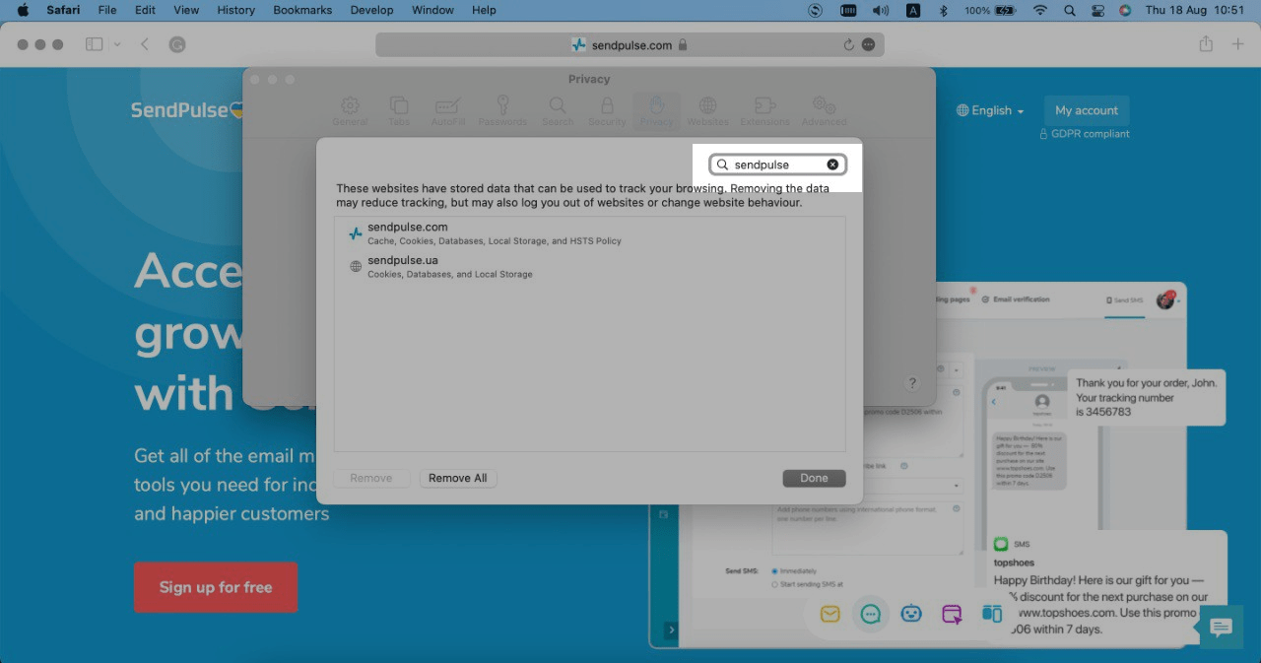Click the Privacy help question mark button
Viewport: 1261px width, 663px height.
point(912,383)
